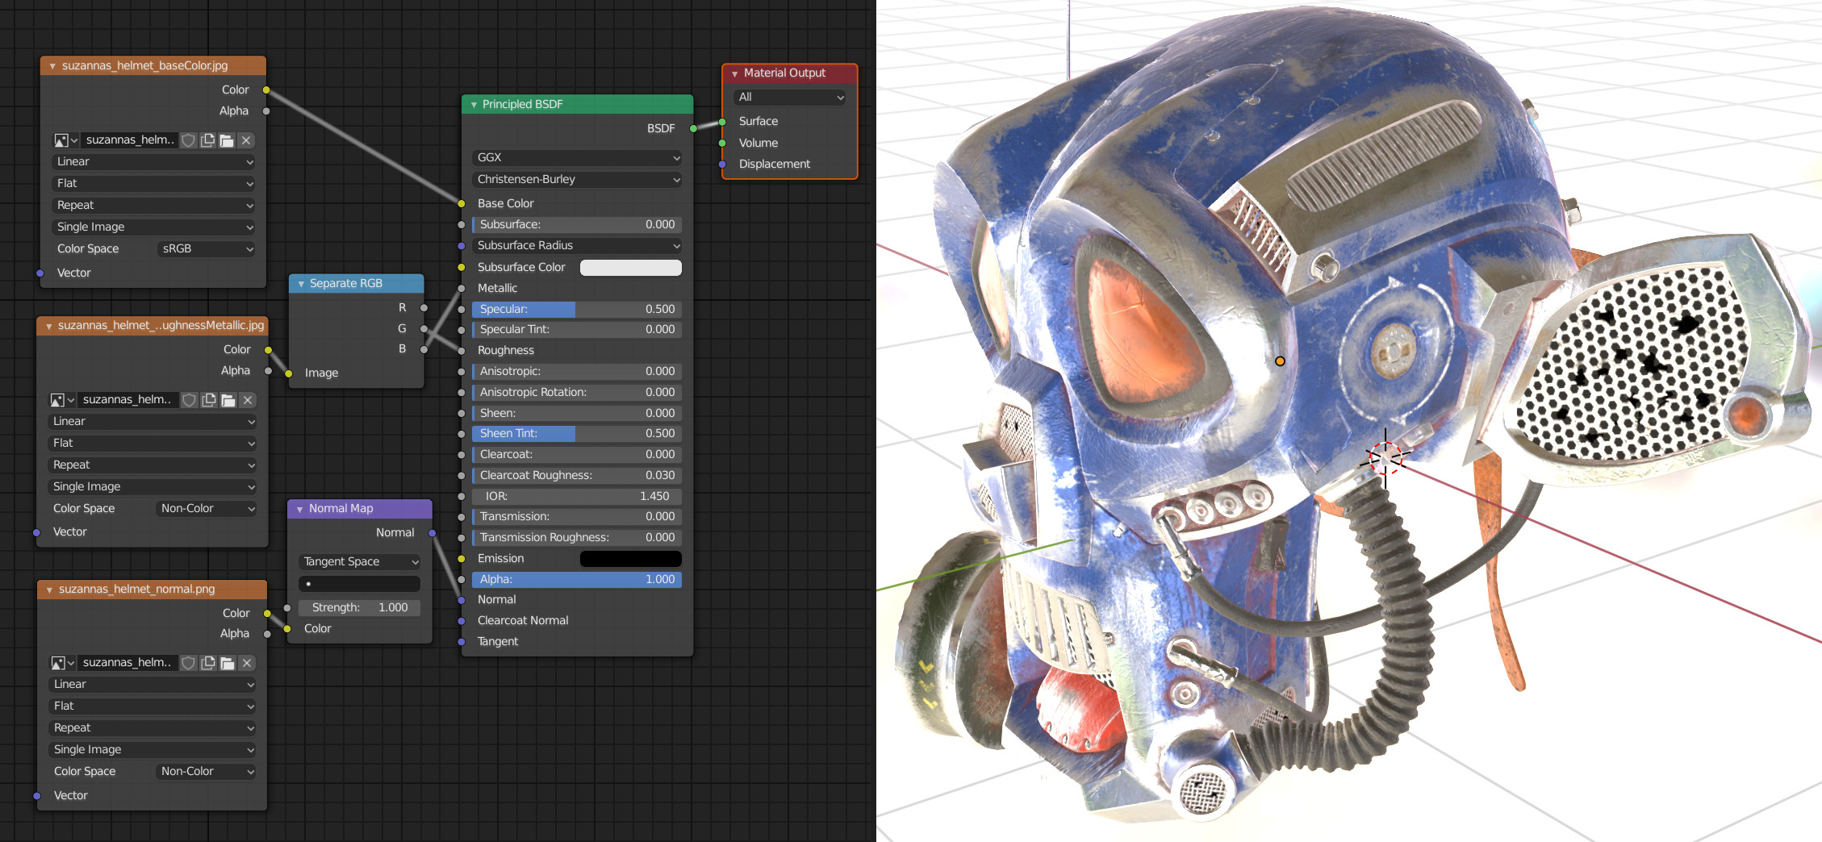Click the orange origin dot on helmet
The image size is (1822, 842).
click(1280, 361)
